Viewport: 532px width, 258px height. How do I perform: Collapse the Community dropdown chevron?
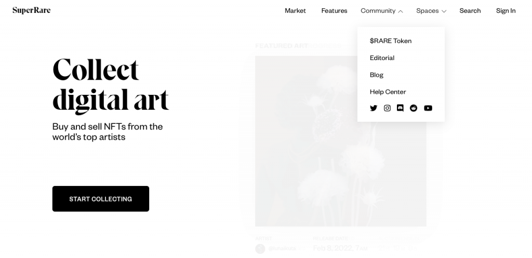[x=401, y=11]
